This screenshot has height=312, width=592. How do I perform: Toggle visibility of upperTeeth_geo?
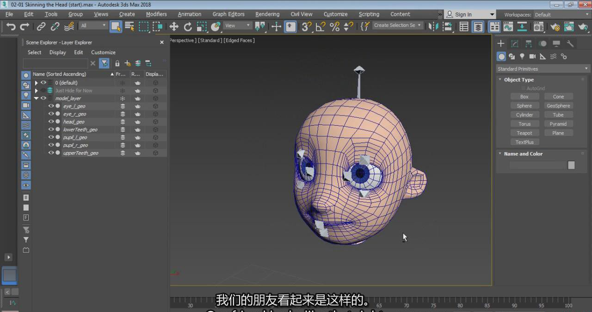coord(51,153)
